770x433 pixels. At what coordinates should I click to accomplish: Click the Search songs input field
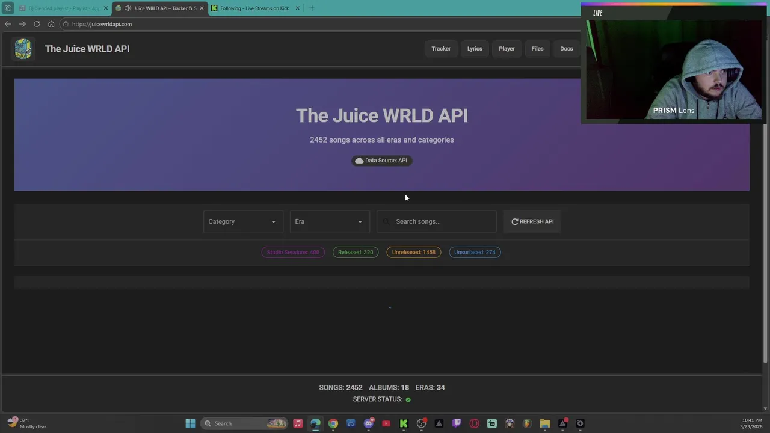(x=436, y=221)
